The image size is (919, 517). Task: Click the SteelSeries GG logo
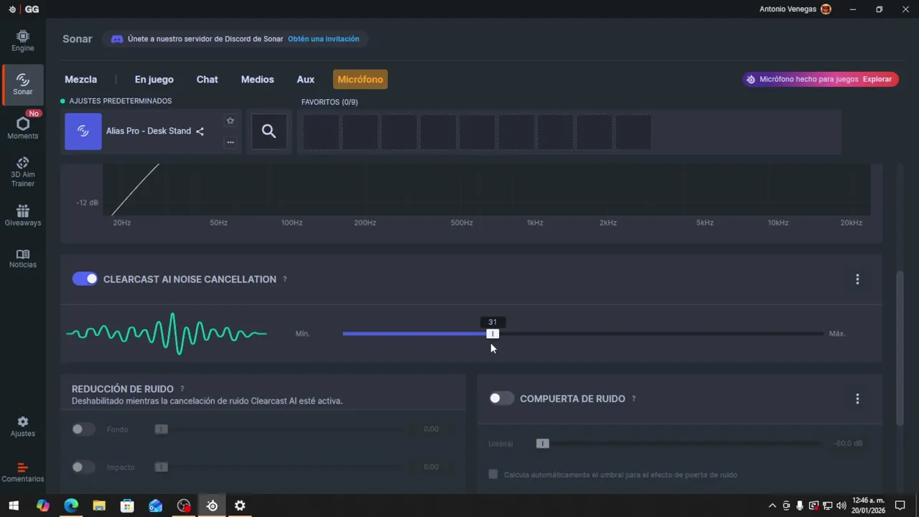click(x=23, y=9)
